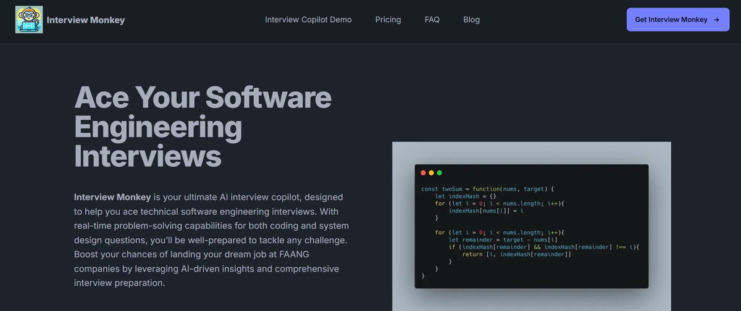
Task: Click the red dot in code window
Action: [424, 173]
